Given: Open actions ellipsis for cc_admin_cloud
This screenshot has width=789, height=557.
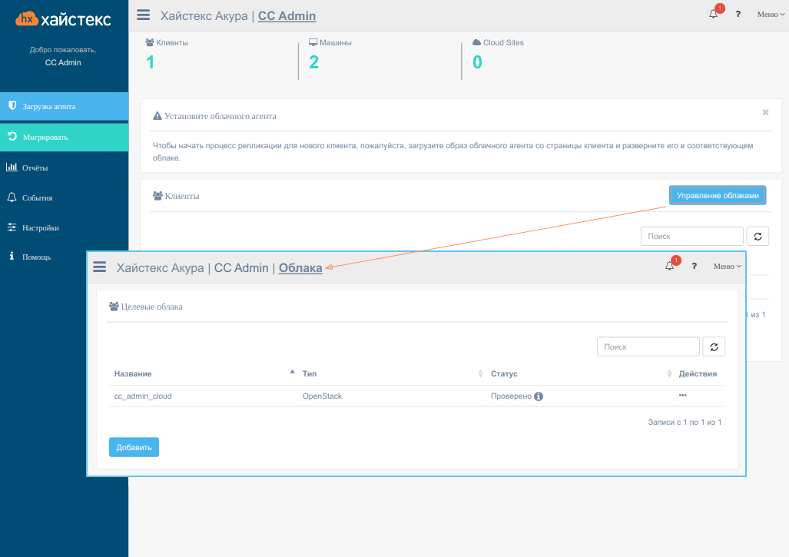Looking at the screenshot, I should 682,395.
